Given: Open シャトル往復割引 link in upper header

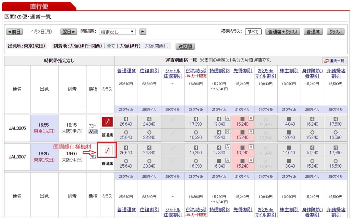Looking at the screenshot, I should tap(173, 73).
